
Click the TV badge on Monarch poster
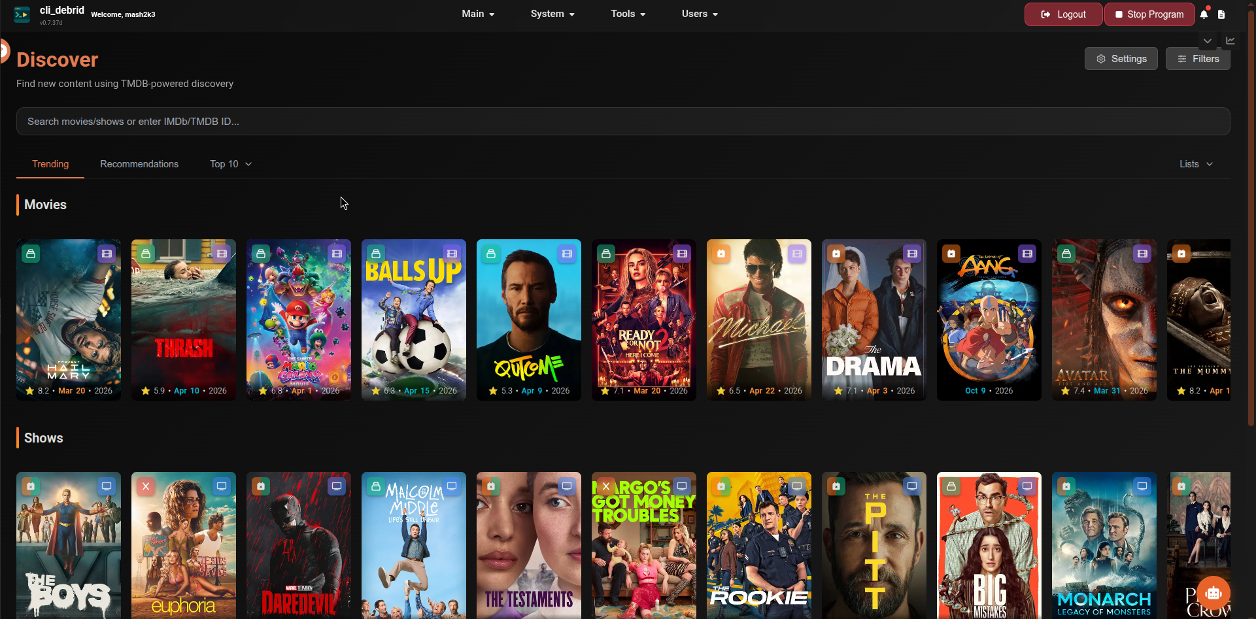coord(1142,486)
